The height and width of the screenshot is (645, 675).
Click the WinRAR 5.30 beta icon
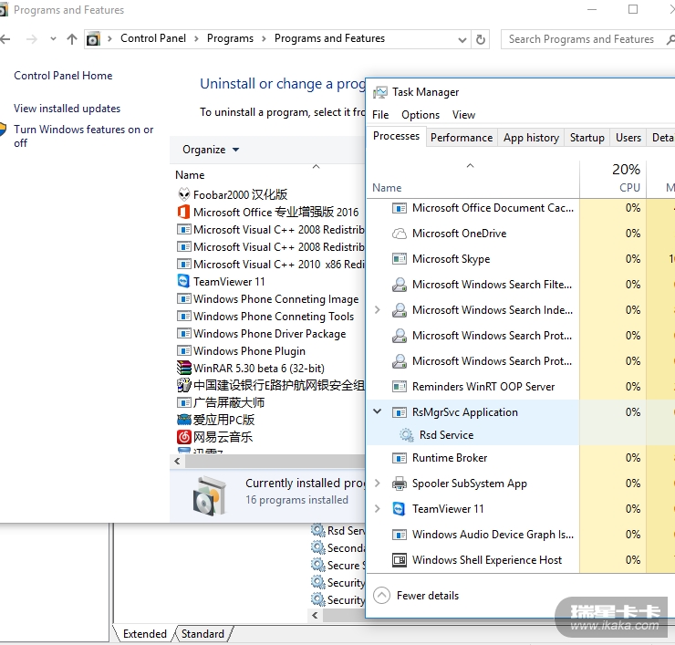(x=184, y=368)
